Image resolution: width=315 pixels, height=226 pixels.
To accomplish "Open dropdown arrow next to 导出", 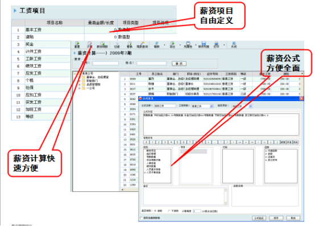I will [180, 45].
